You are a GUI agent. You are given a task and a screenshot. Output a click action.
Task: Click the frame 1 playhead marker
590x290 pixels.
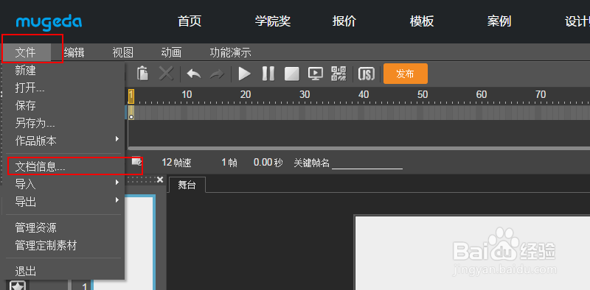click(x=131, y=96)
